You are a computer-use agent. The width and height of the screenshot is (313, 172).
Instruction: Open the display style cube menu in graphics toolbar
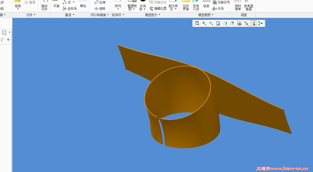[x=225, y=24]
